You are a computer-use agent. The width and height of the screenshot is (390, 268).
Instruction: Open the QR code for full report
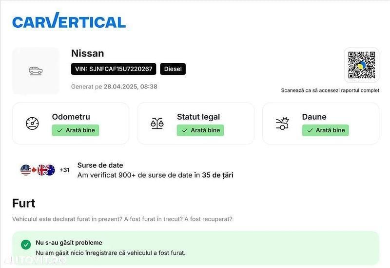point(362,65)
